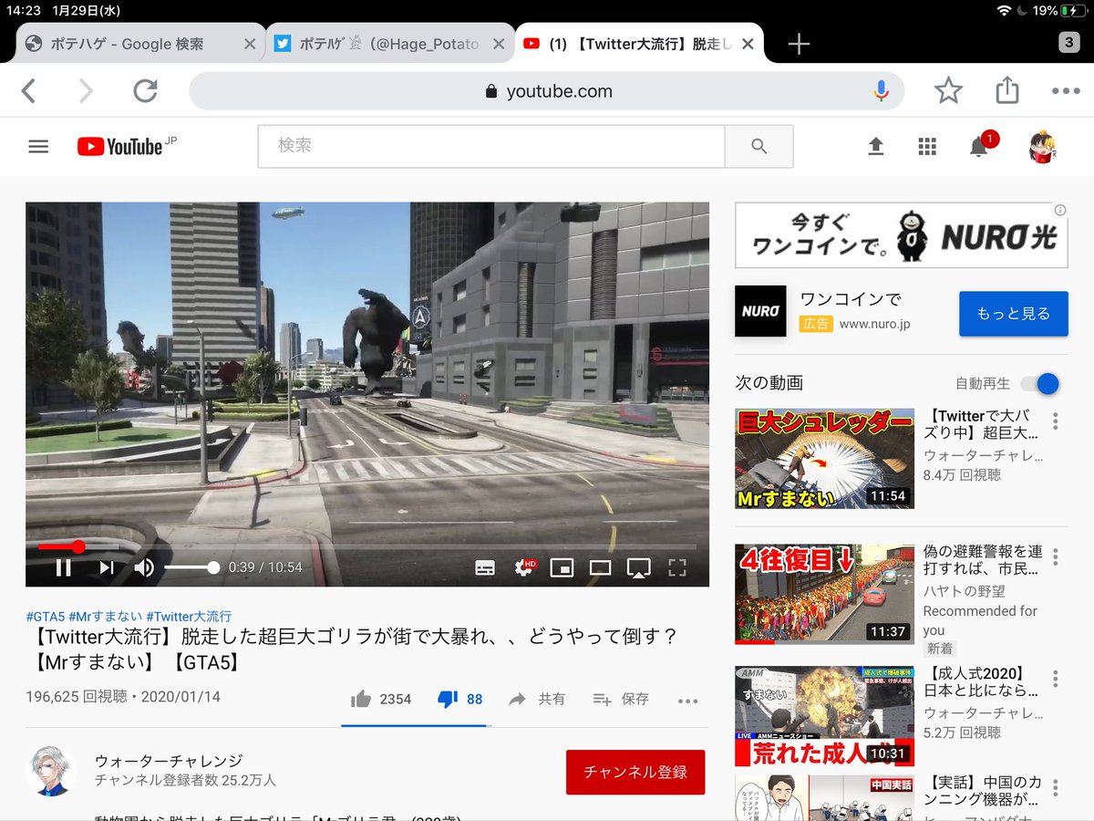Open 荒れた成人式 video thumbnail
The height and width of the screenshot is (821, 1094).
[825, 716]
